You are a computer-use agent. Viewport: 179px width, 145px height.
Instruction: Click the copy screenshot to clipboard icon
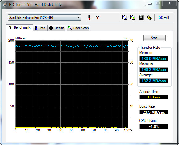pos(133,18)
